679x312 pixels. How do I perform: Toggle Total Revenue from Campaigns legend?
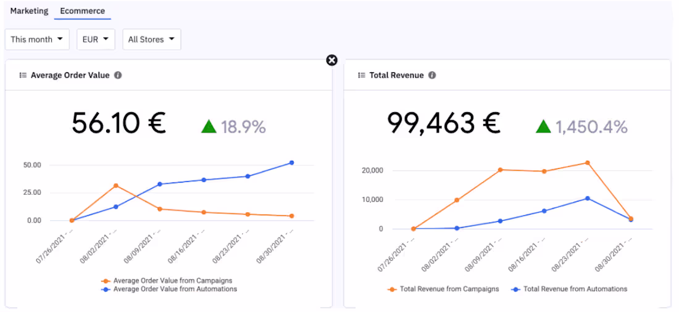[443, 289]
